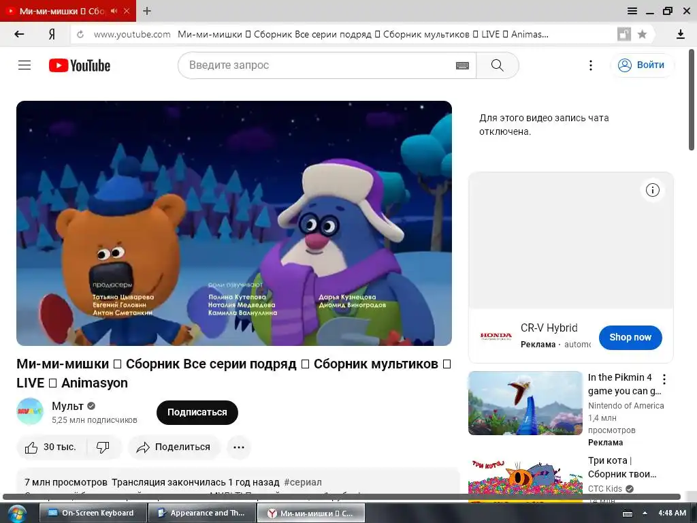Open the Три кота Сборник title
This screenshot has height=523, width=697.
(x=622, y=467)
